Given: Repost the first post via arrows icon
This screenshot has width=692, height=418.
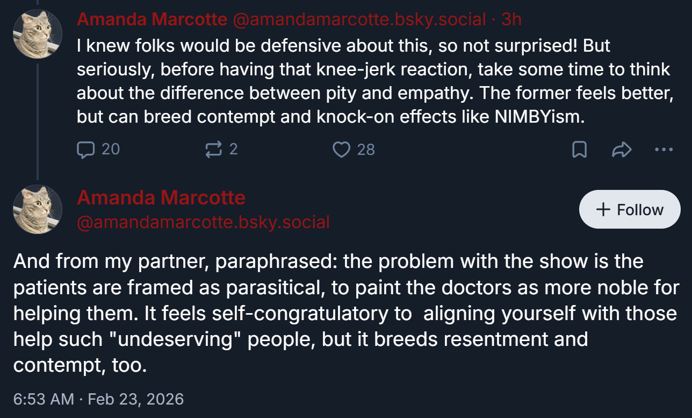Looking at the screenshot, I should pyautogui.click(x=213, y=149).
